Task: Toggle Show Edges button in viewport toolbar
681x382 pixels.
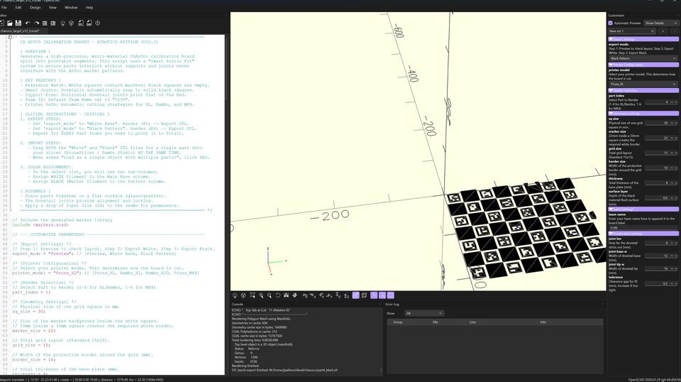Action: (390, 295)
